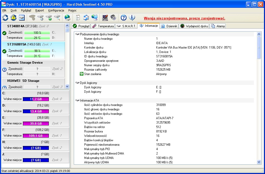The height and width of the screenshot is (174, 265).
Task: Collapse the Podsumowanie dysku twardego section
Action: click(x=77, y=34)
